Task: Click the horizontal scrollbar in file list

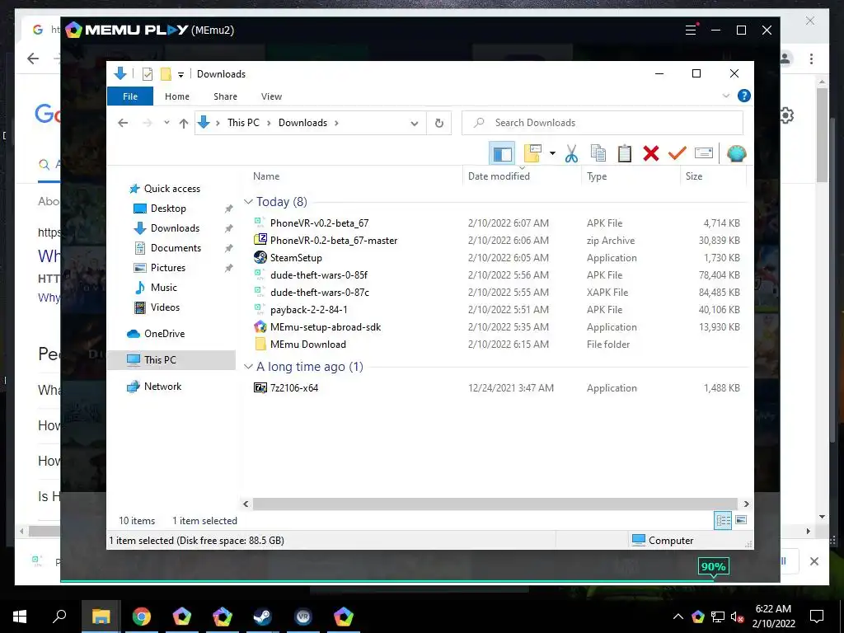Action: coord(495,504)
